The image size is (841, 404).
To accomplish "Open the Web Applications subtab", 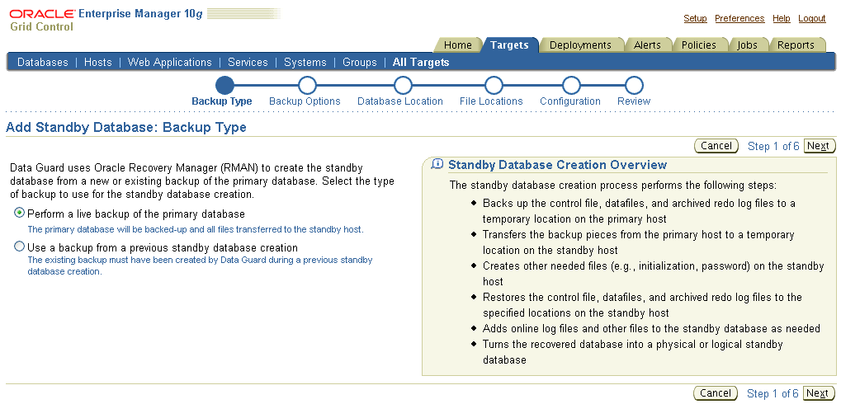I will pyautogui.click(x=170, y=63).
